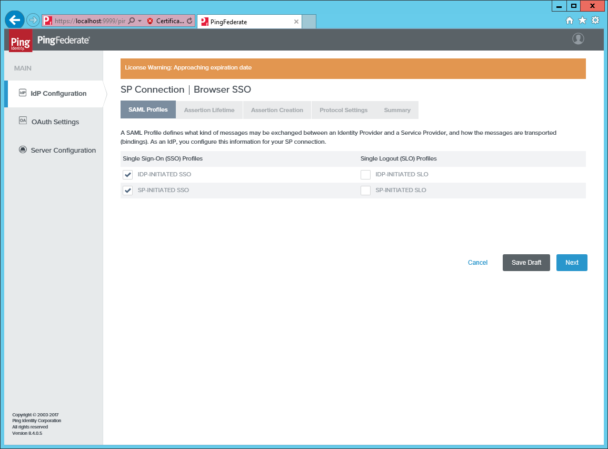608x449 pixels.
Task: Maximize the browser window
Action: coord(573,6)
